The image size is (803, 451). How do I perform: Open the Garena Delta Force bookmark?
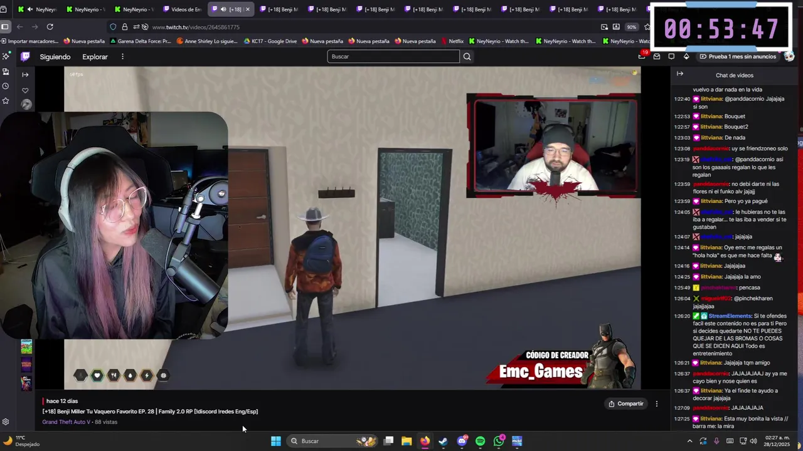pos(140,41)
